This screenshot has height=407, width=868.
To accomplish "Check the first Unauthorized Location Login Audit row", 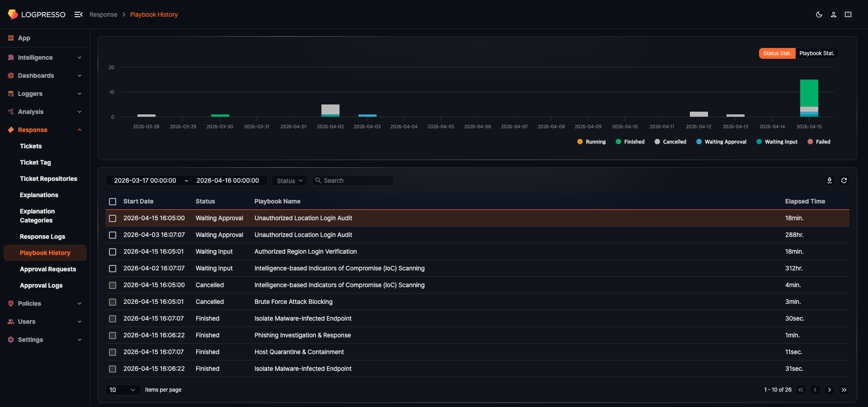I will 113,218.
